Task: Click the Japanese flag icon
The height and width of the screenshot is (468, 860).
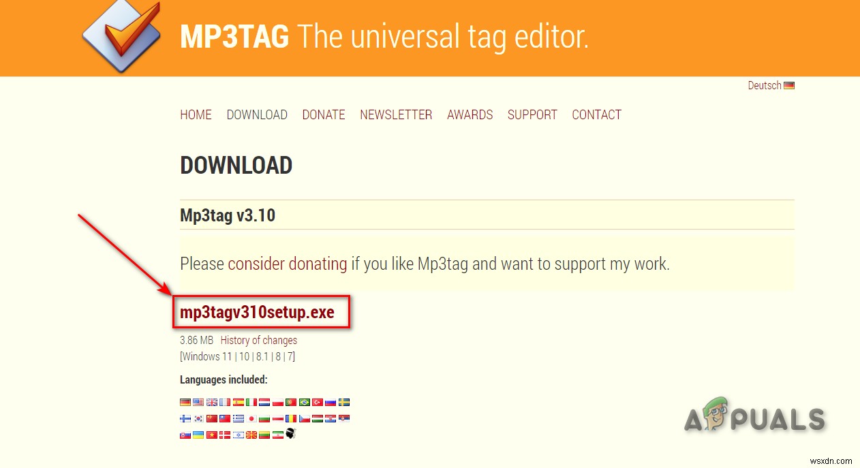Action: [251, 418]
